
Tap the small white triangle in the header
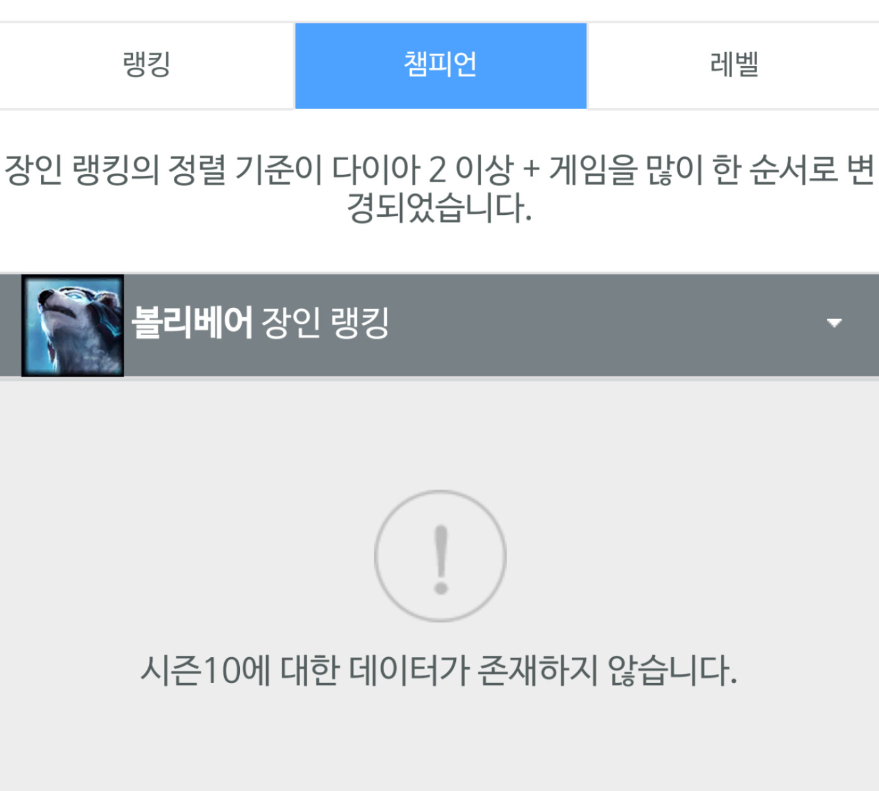pos(834,323)
